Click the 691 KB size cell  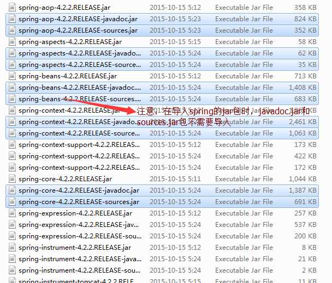[305, 202]
